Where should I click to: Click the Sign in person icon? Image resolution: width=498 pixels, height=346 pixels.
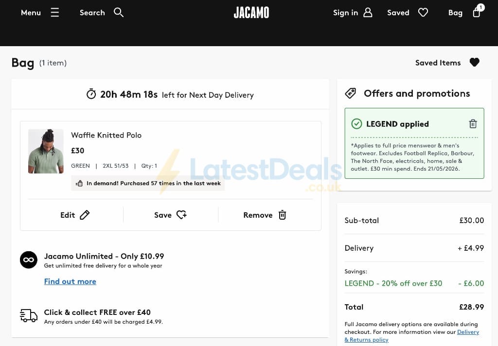click(x=368, y=12)
